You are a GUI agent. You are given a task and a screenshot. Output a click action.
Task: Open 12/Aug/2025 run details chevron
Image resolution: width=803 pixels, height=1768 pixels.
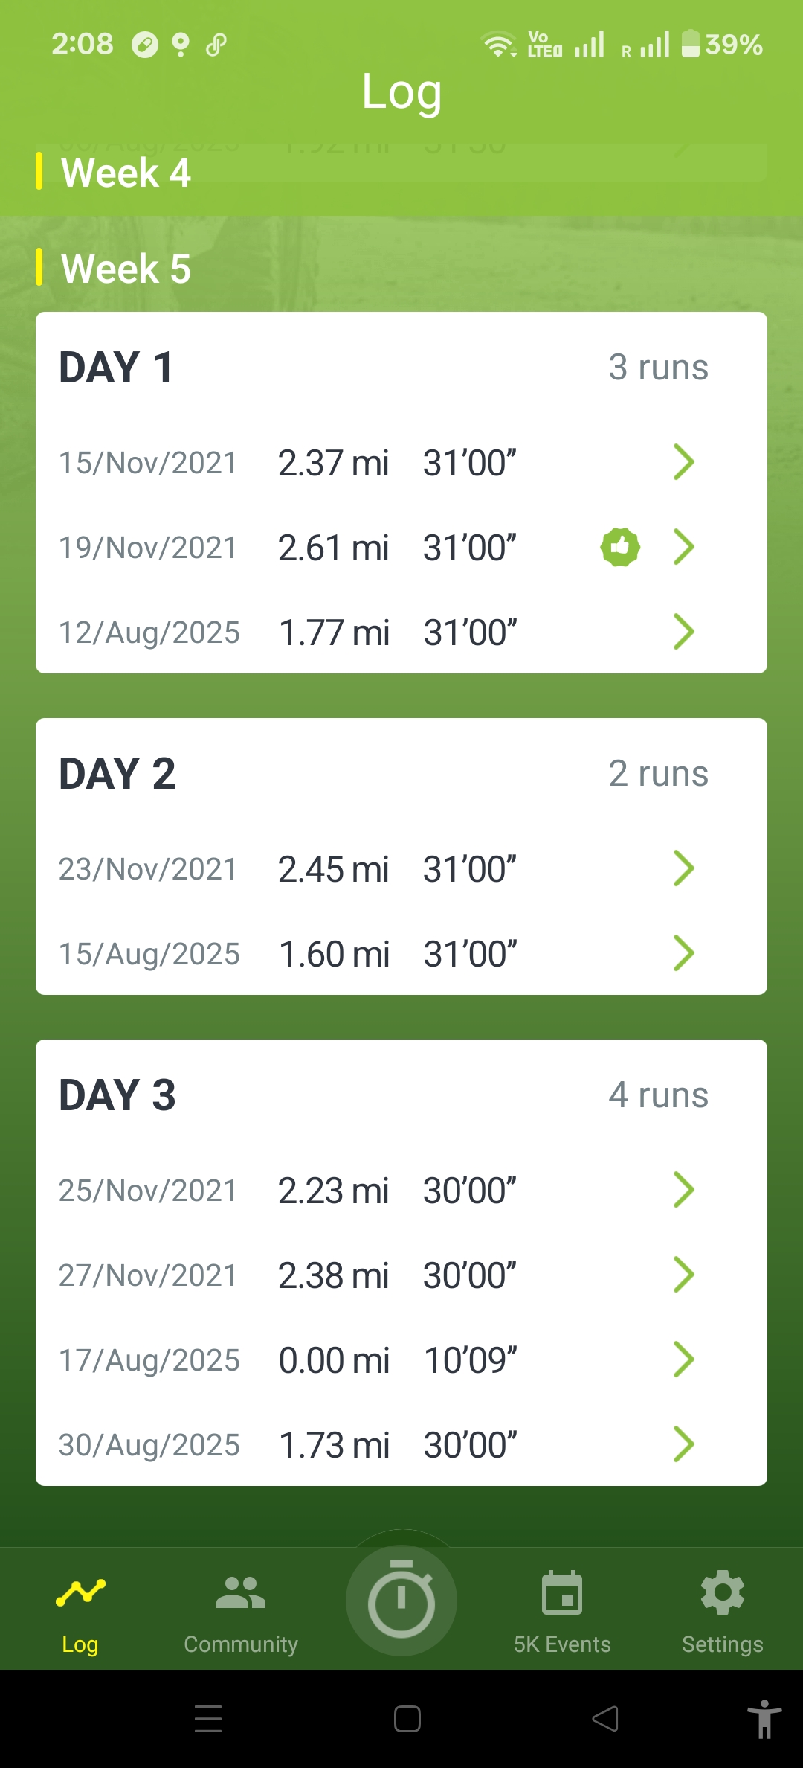[683, 632]
